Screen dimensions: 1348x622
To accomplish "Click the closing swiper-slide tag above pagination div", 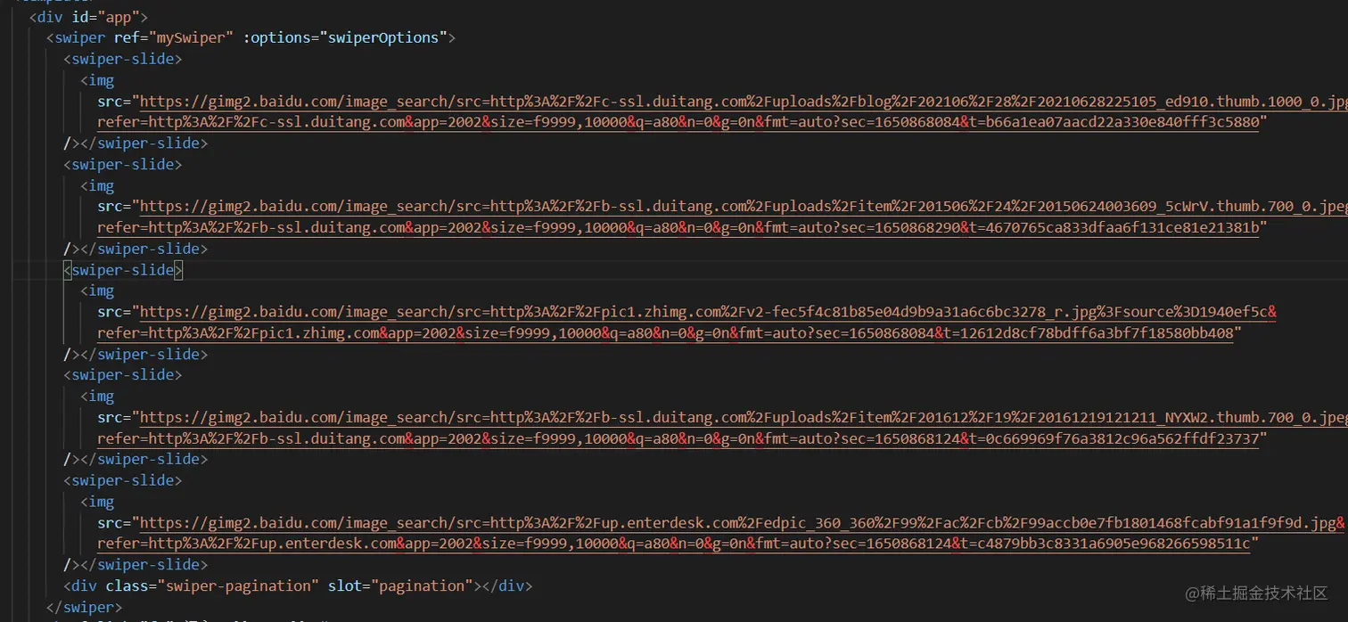I will [144, 564].
